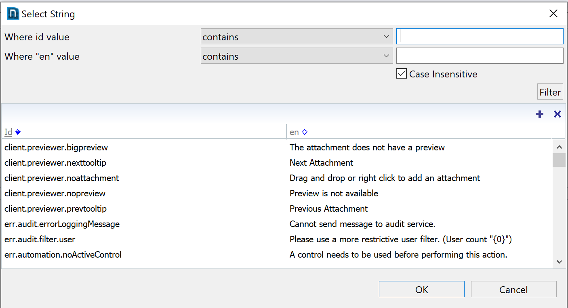Click the blue X remove icon
Screen dimensions: 568x308
pos(557,114)
